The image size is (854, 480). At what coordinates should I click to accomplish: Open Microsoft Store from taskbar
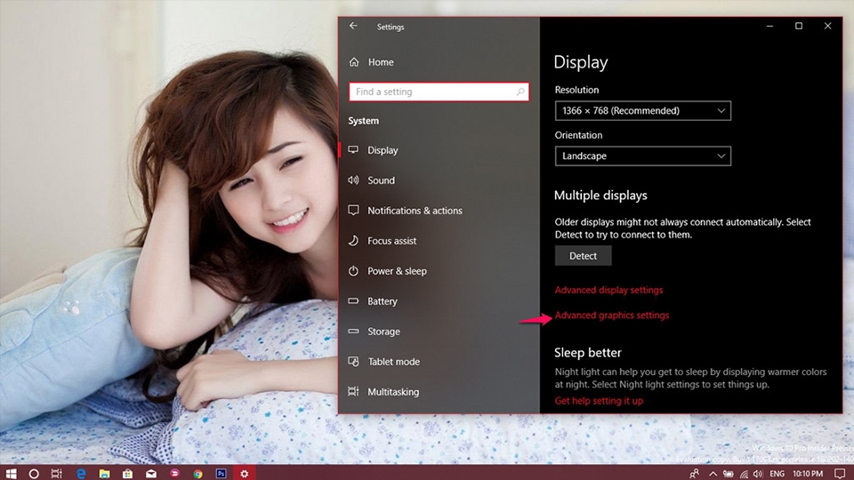[127, 474]
